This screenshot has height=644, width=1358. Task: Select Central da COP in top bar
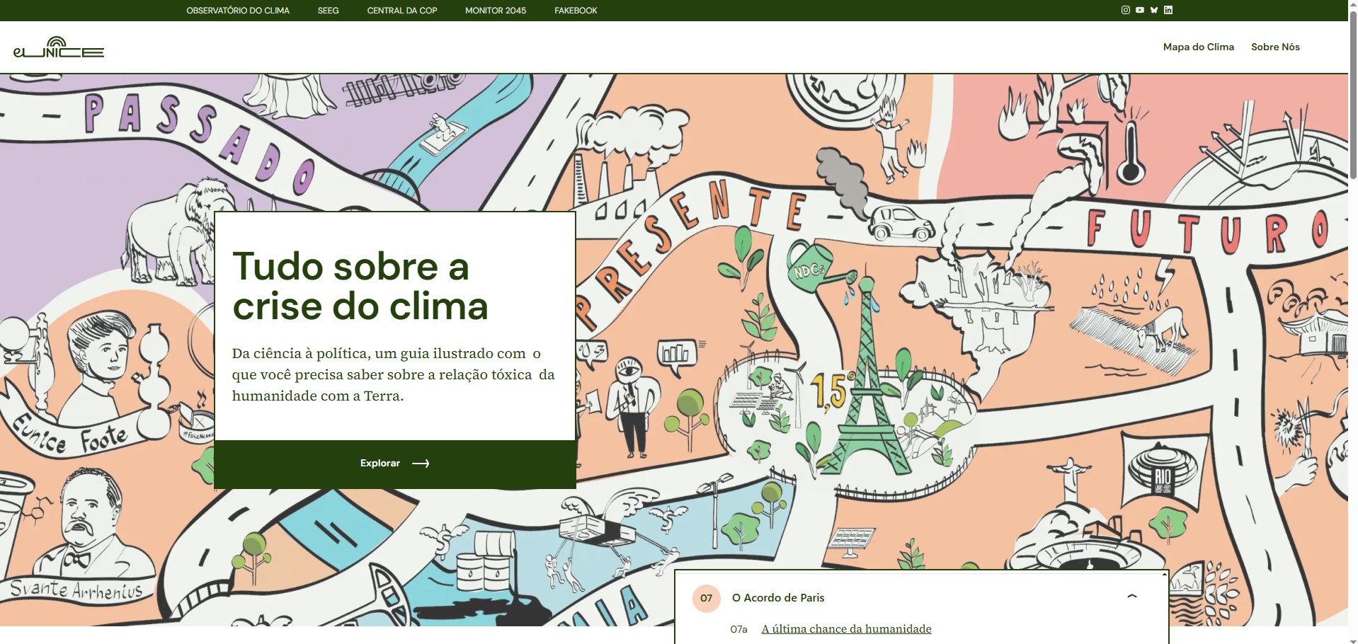401,11
